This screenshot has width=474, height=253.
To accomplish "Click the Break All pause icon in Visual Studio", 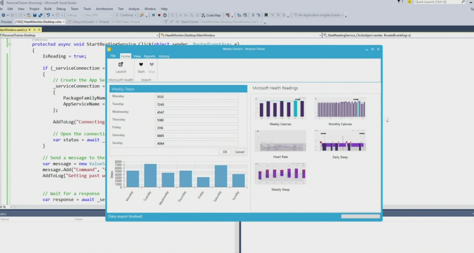I will point(154,15).
